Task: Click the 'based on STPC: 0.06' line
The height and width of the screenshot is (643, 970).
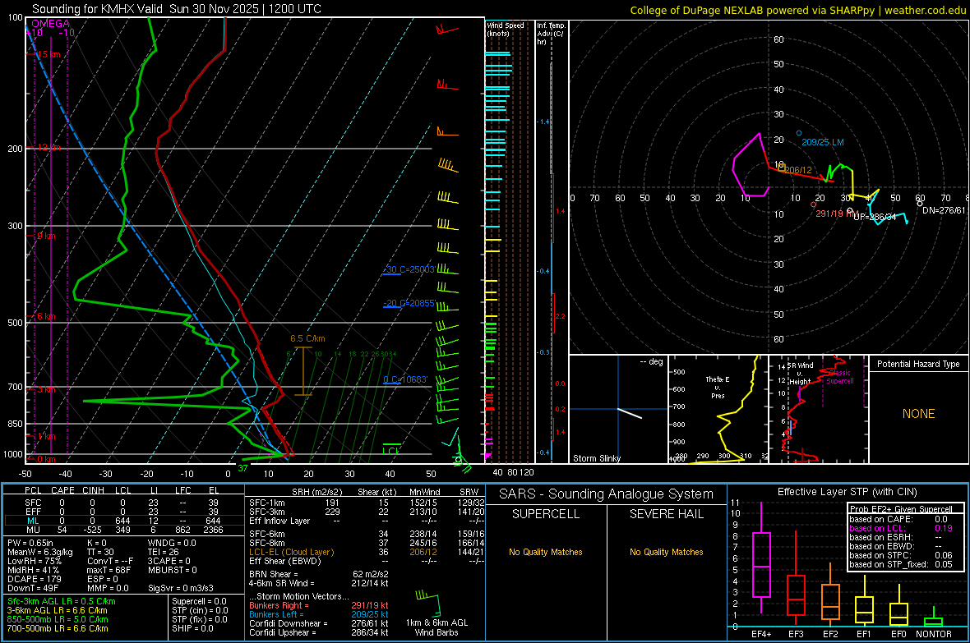Action: click(x=901, y=555)
